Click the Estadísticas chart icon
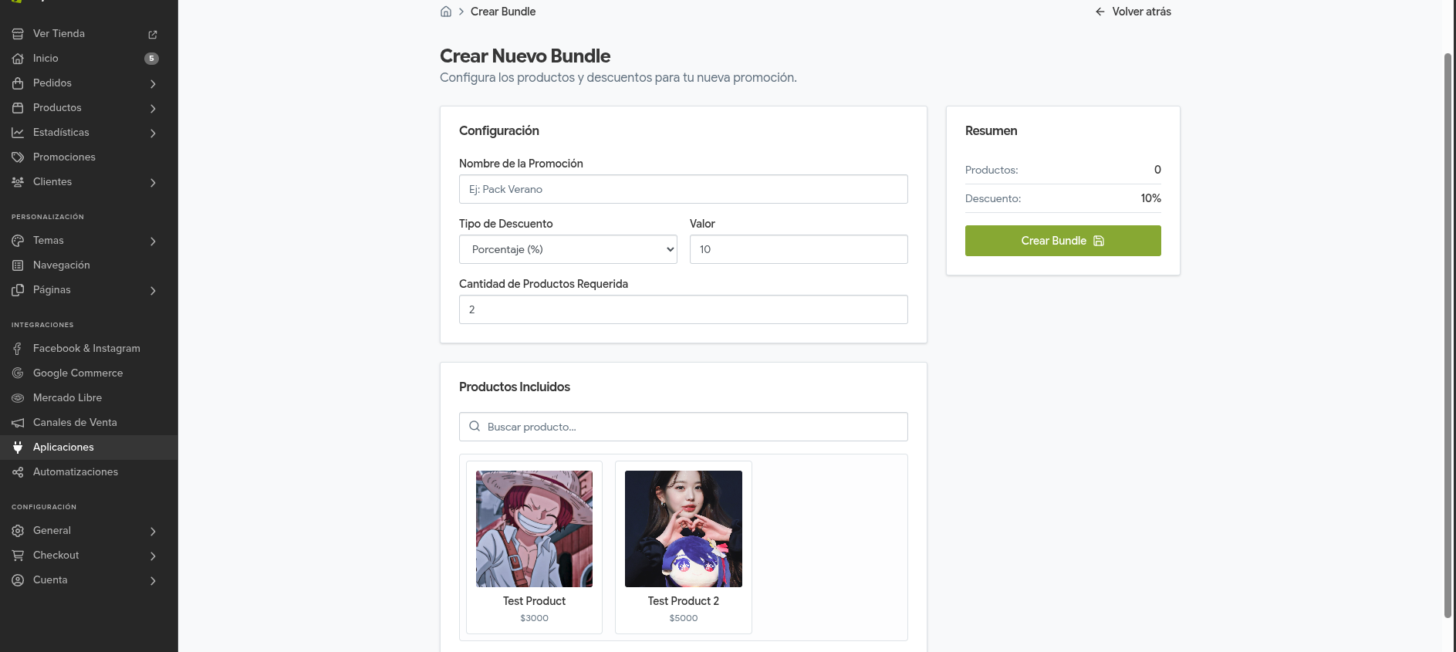The image size is (1456, 652). [17, 132]
